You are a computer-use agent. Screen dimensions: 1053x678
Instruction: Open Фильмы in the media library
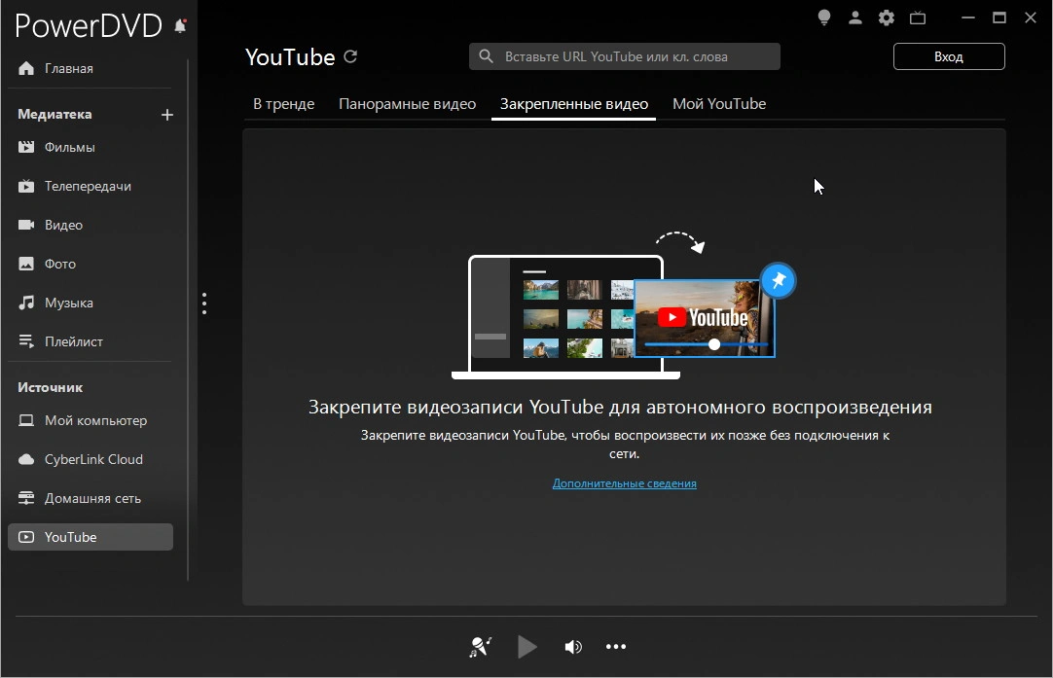click(70, 148)
